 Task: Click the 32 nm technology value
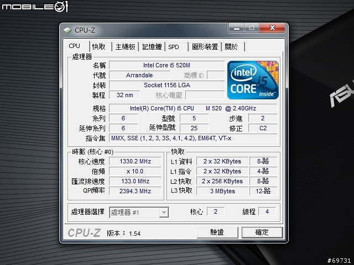(x=124, y=95)
